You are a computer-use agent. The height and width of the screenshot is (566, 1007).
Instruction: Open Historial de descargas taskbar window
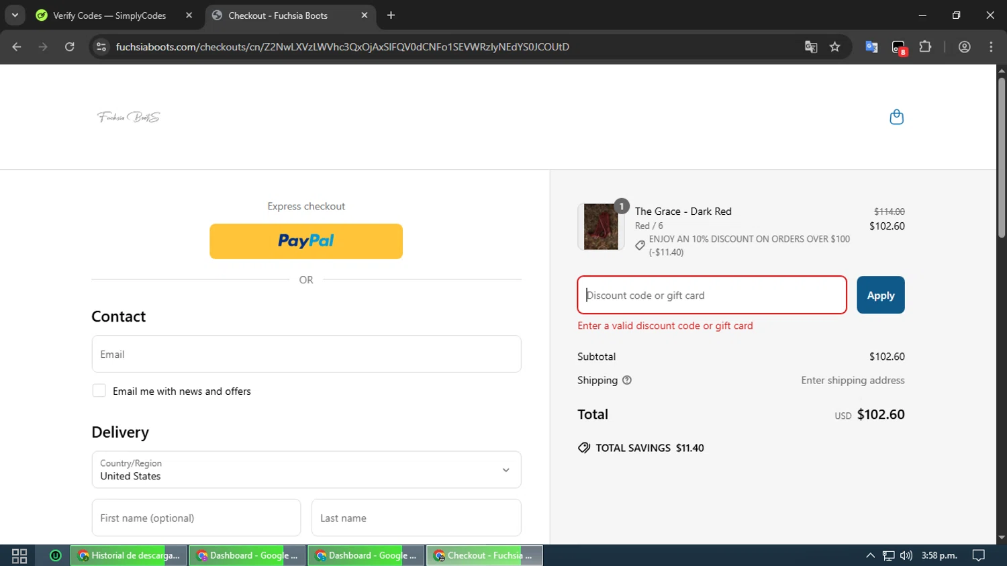[x=129, y=555]
